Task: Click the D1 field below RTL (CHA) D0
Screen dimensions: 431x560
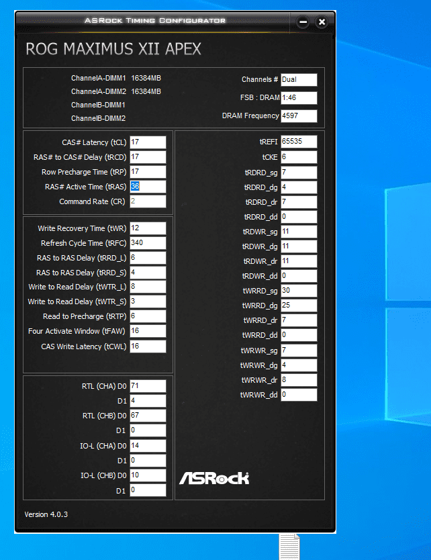Action: [x=148, y=401]
